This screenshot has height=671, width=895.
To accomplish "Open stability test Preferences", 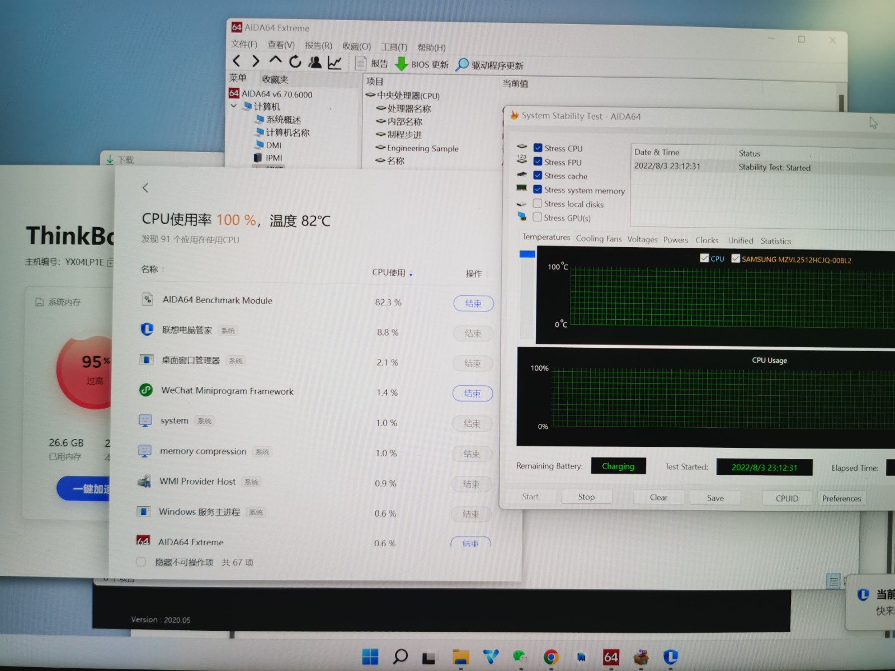I will pyautogui.click(x=841, y=498).
